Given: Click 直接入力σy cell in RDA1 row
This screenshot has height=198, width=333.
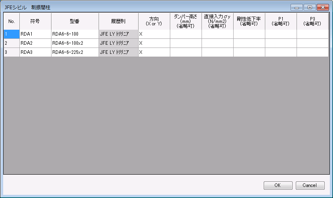Looking at the screenshot, I should coord(217,34).
